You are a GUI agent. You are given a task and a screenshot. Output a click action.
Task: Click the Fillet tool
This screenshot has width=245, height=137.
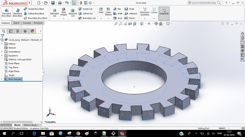pos(101,11)
